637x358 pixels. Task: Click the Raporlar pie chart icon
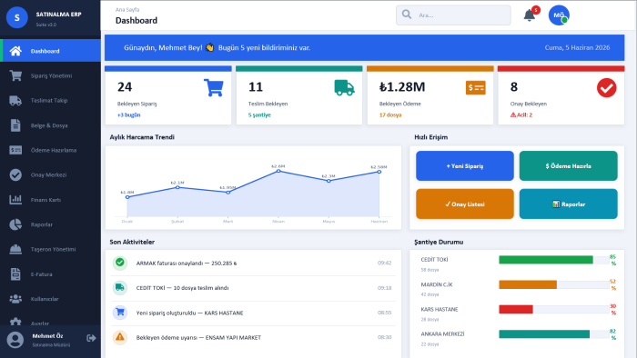[x=15, y=224]
